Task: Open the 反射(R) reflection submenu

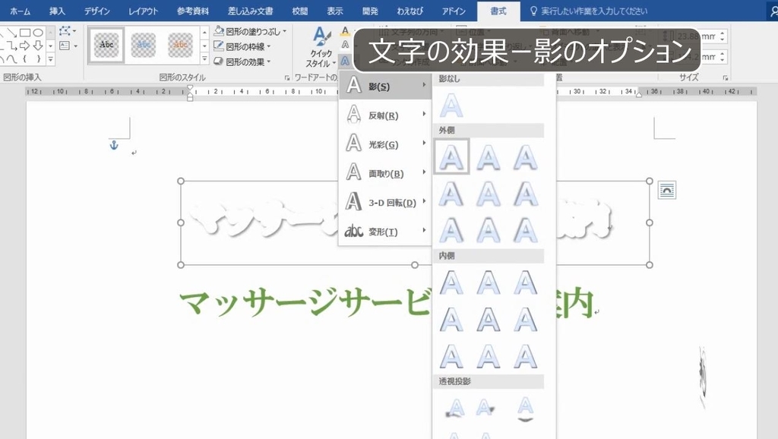Action: (x=385, y=115)
